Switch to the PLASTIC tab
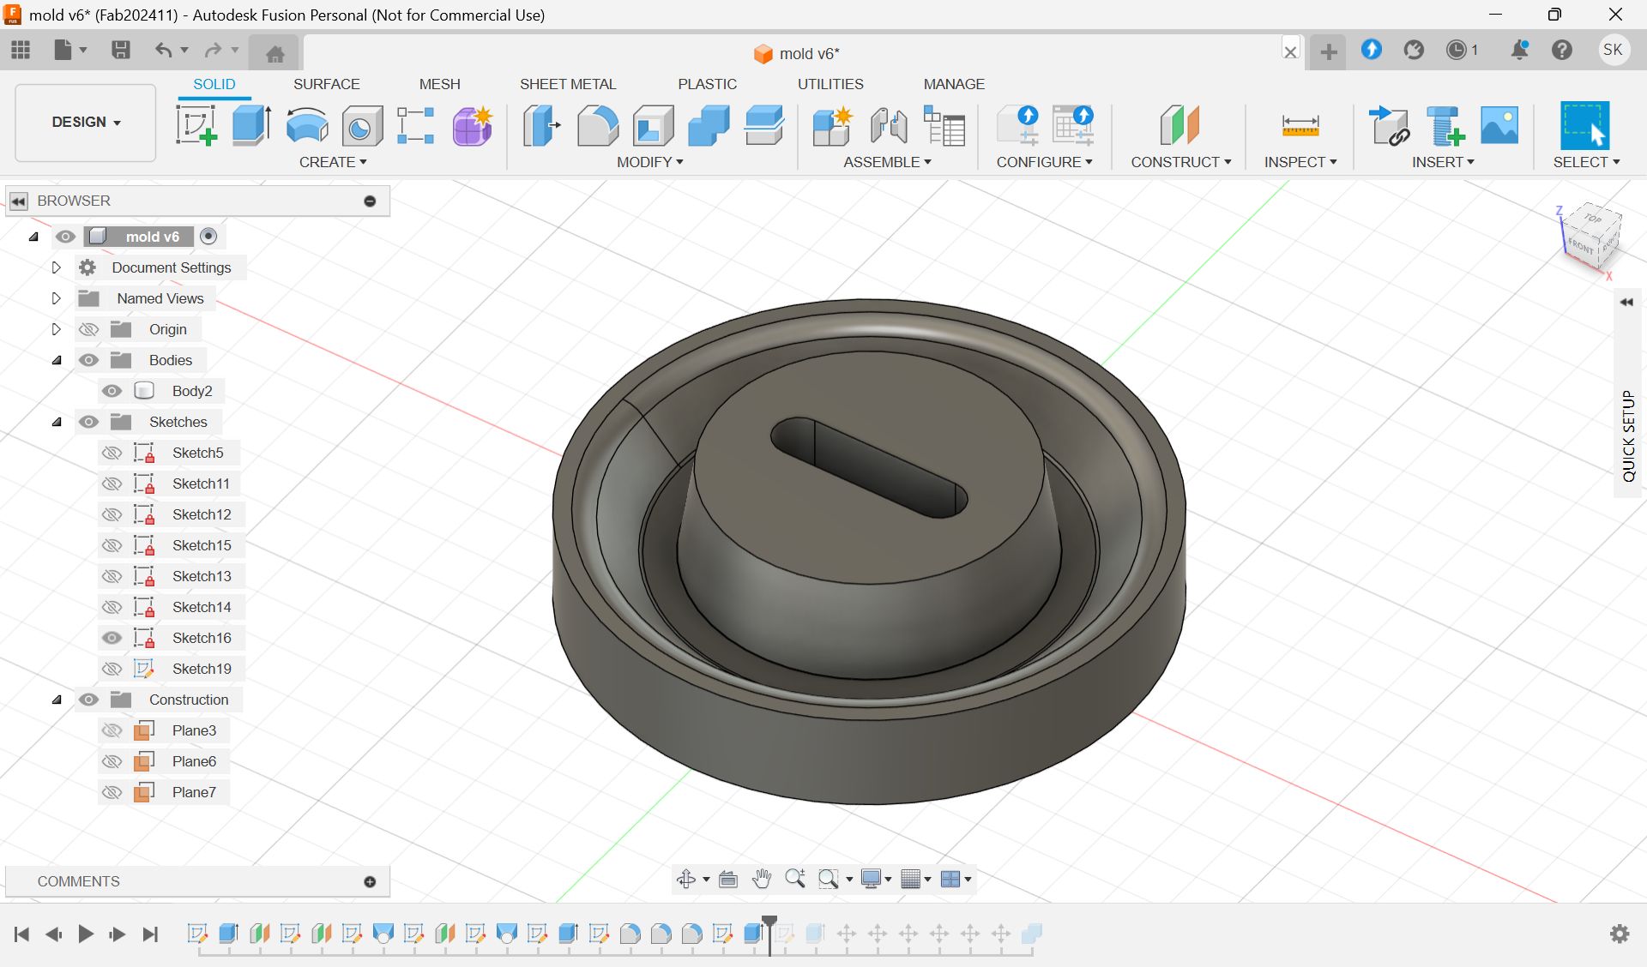Screen dimensions: 1647x967 707,84
